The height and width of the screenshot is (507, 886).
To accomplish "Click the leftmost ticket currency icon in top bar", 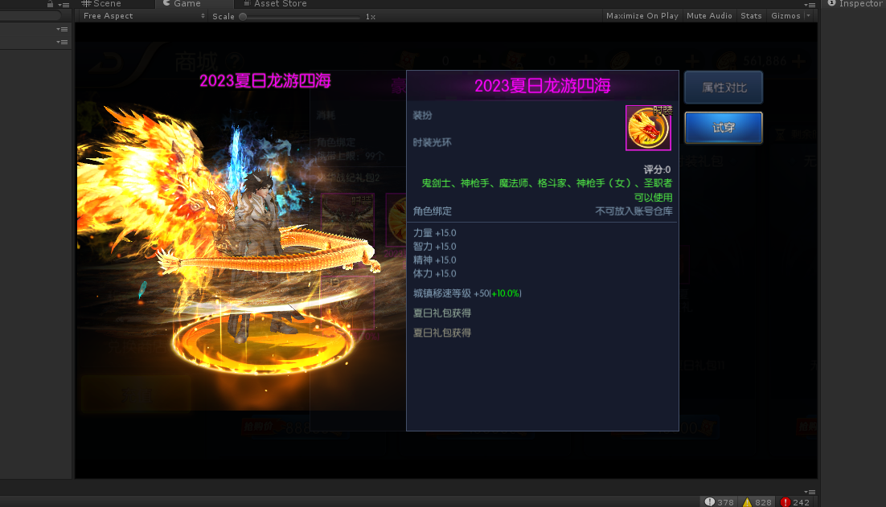I will [x=408, y=60].
